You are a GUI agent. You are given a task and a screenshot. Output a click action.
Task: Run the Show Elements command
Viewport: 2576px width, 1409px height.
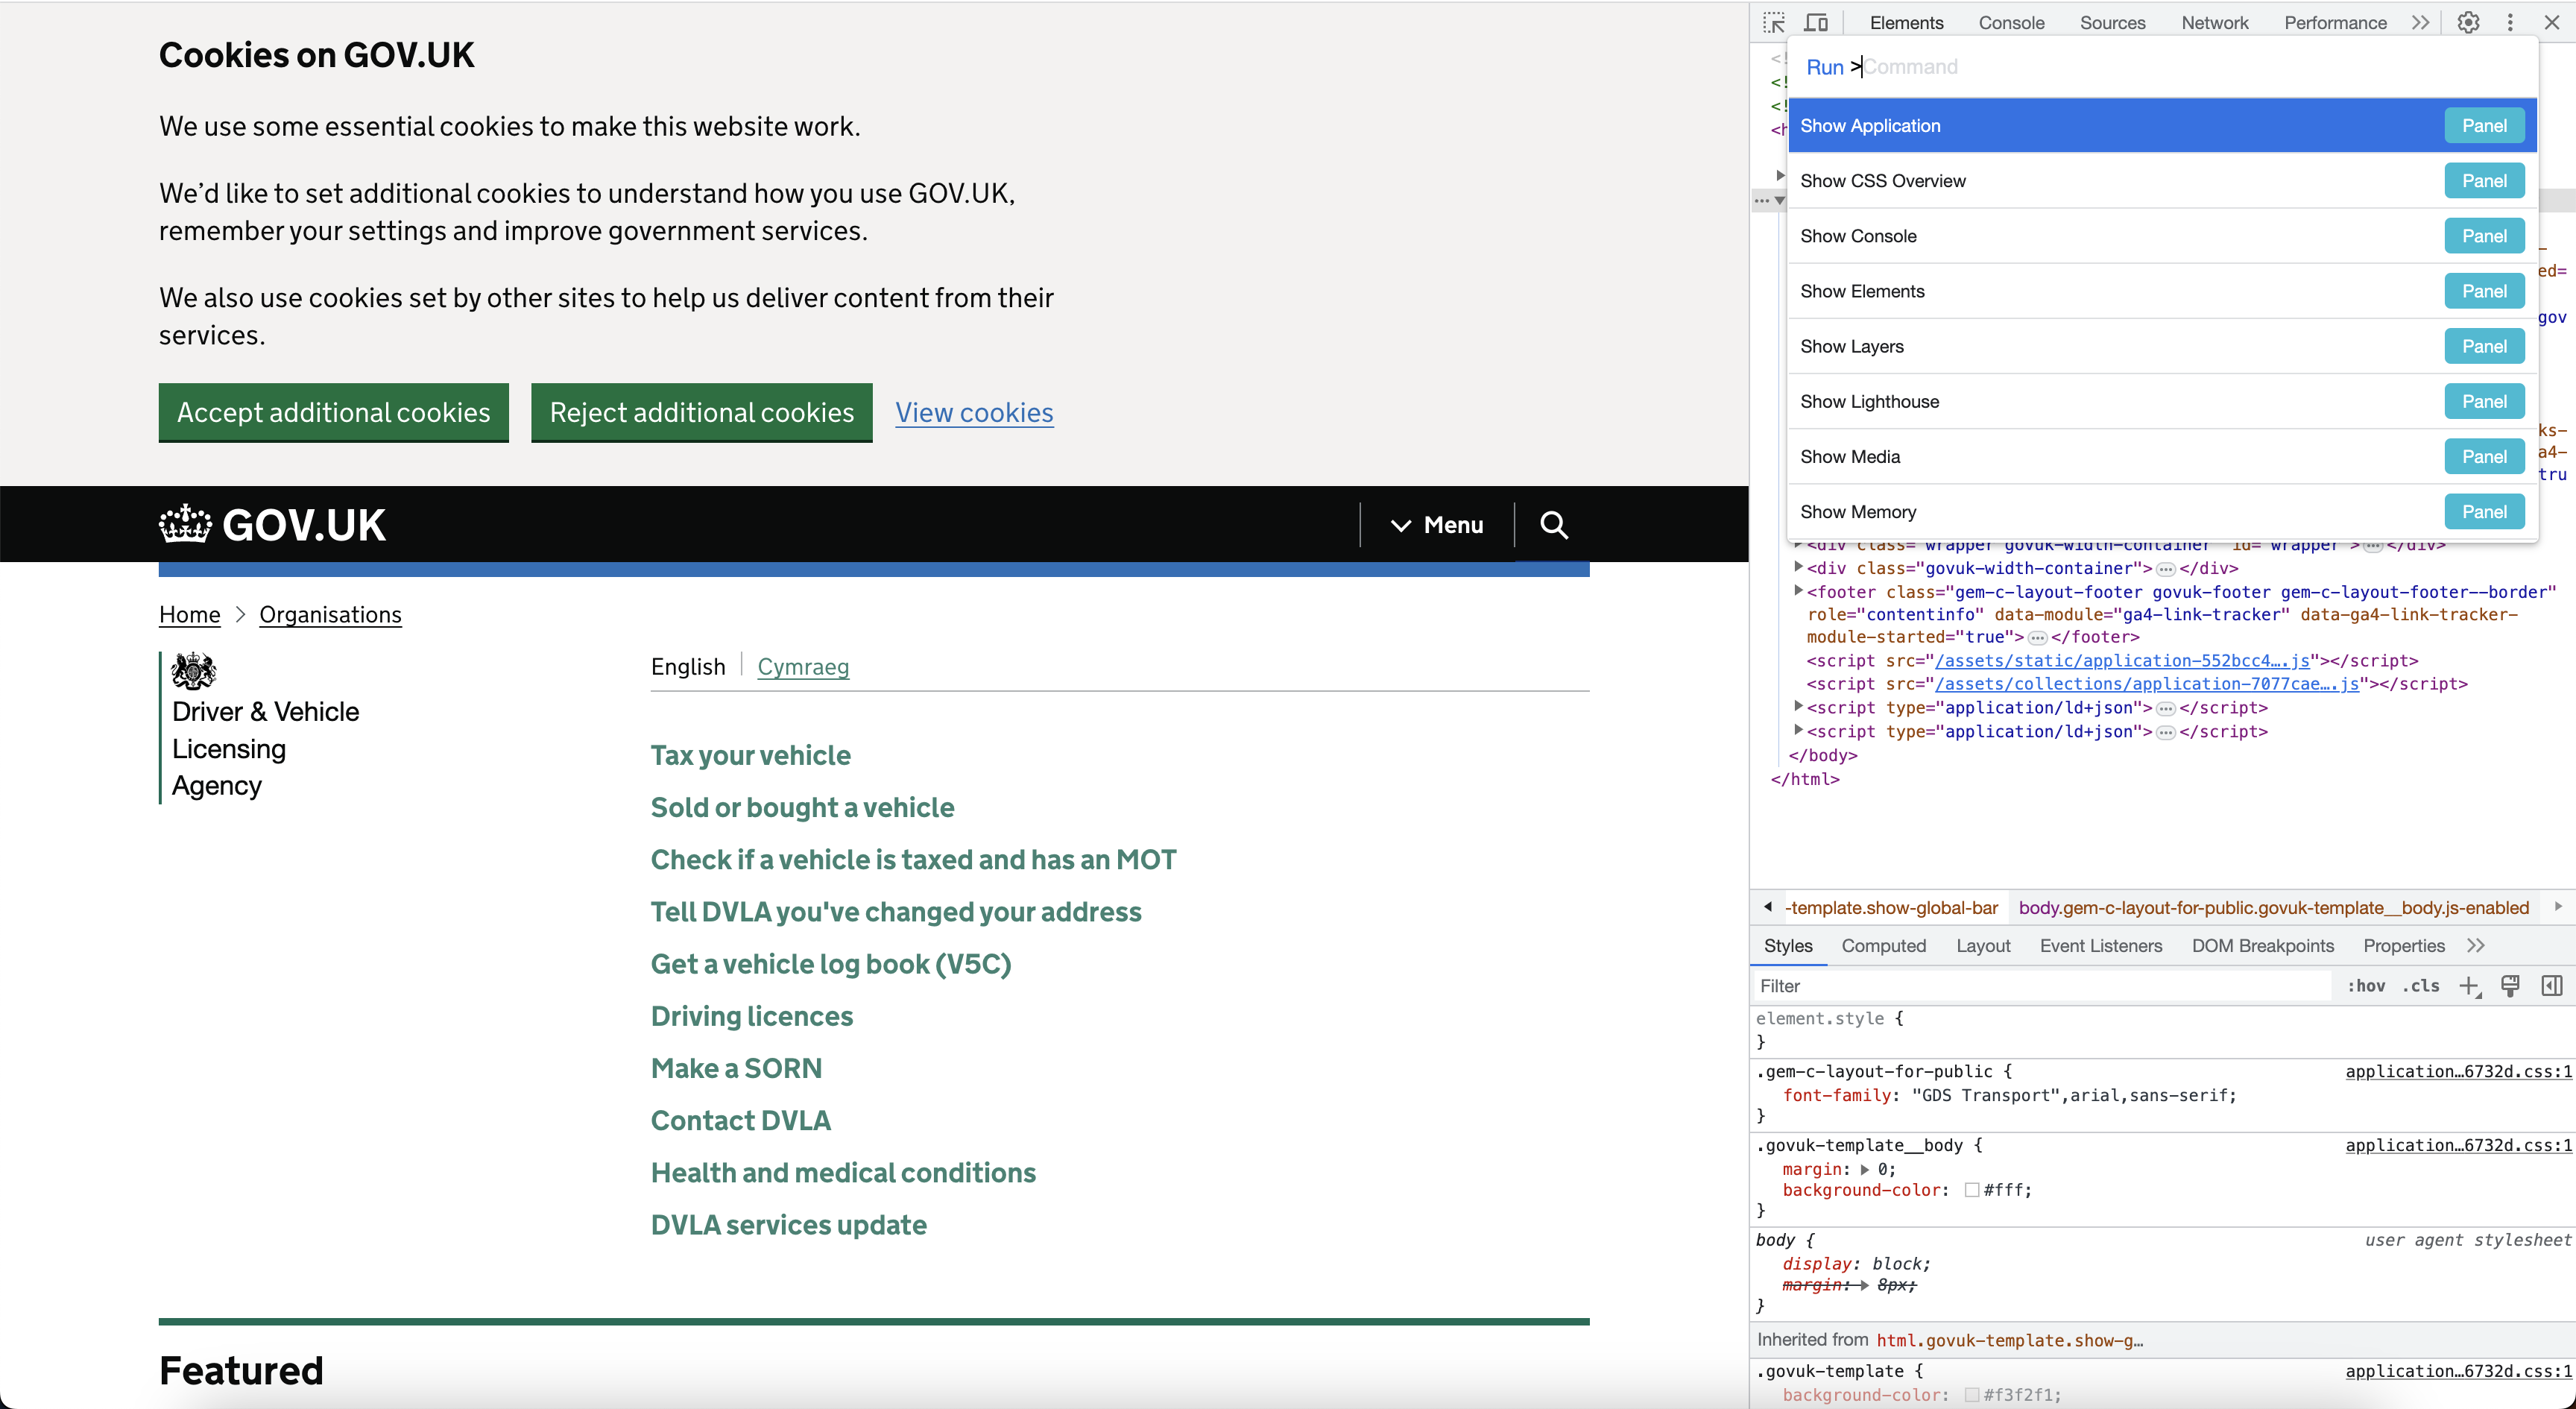2162,291
